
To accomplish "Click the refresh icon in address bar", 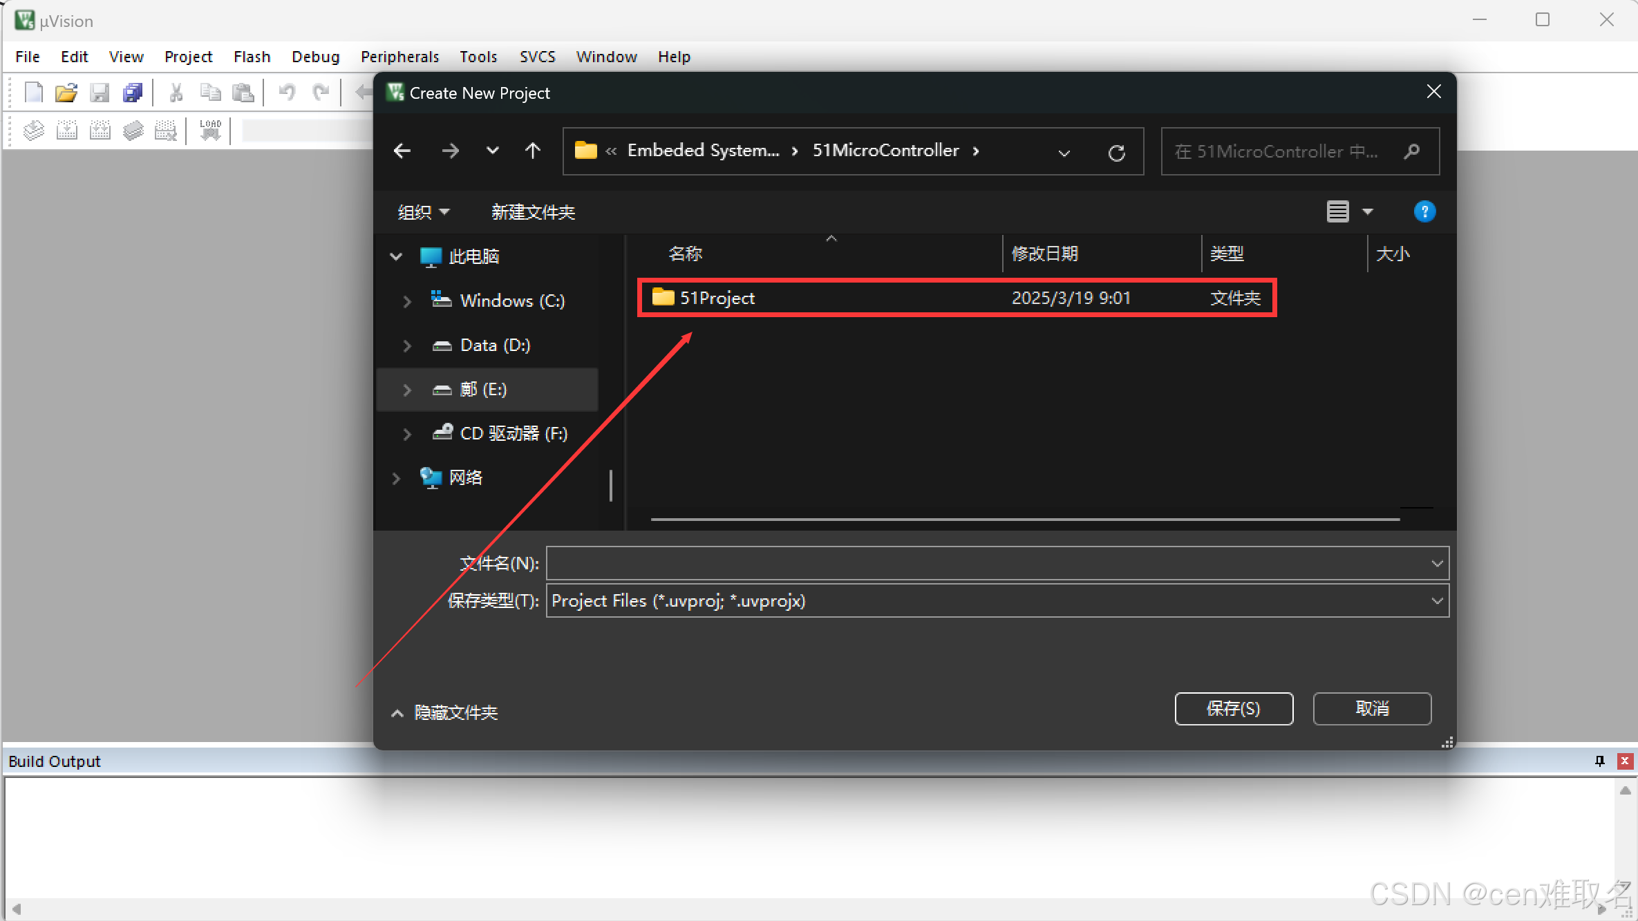I will pos(1116,152).
